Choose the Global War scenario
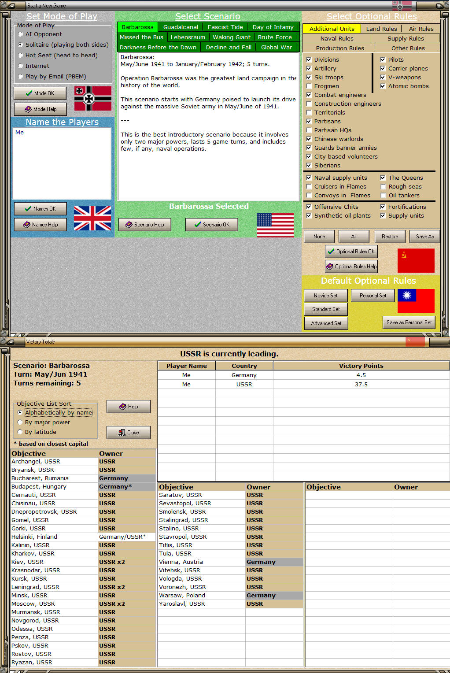 click(x=277, y=47)
